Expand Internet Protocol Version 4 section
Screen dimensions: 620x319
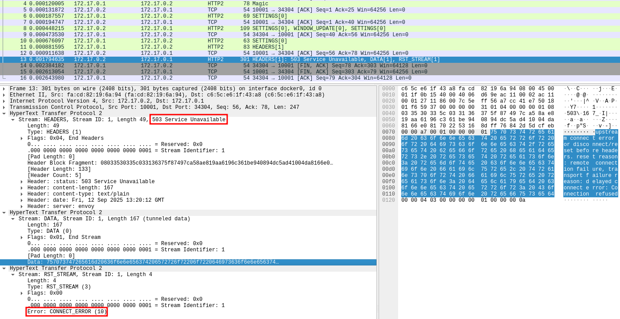tap(4, 101)
